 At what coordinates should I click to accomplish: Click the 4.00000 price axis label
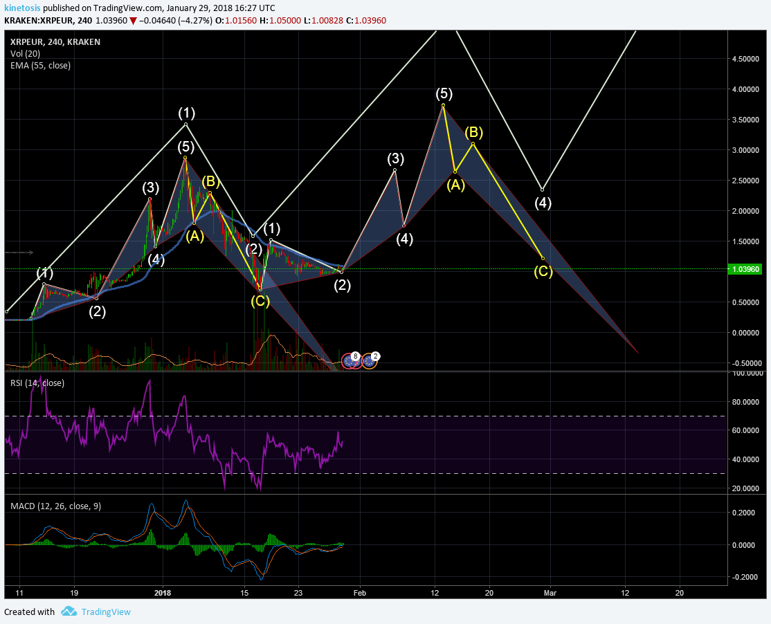745,89
